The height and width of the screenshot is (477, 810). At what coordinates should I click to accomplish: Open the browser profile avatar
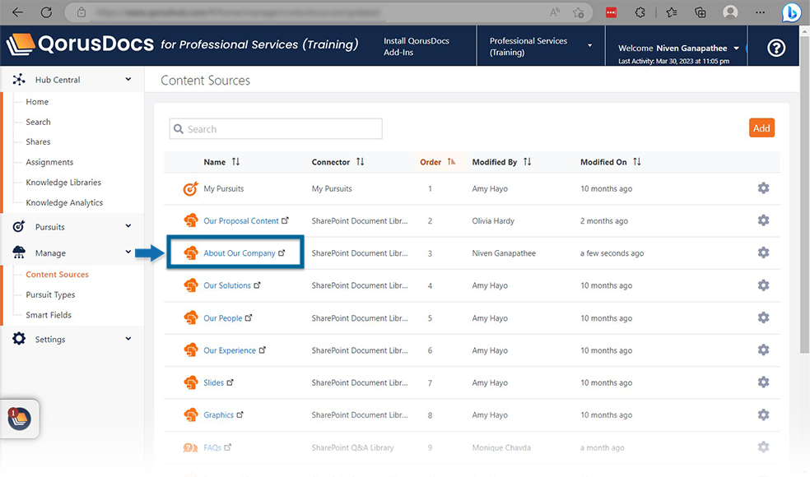point(730,12)
